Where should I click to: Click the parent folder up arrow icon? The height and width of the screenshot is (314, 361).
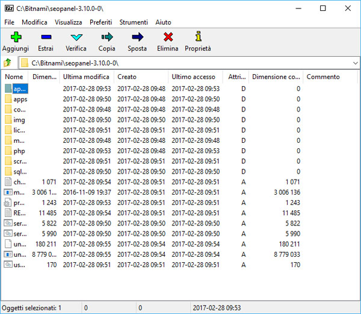coord(8,63)
